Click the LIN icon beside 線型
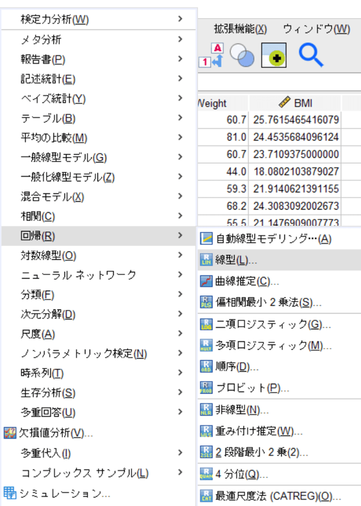This screenshot has width=361, height=506. [x=206, y=260]
